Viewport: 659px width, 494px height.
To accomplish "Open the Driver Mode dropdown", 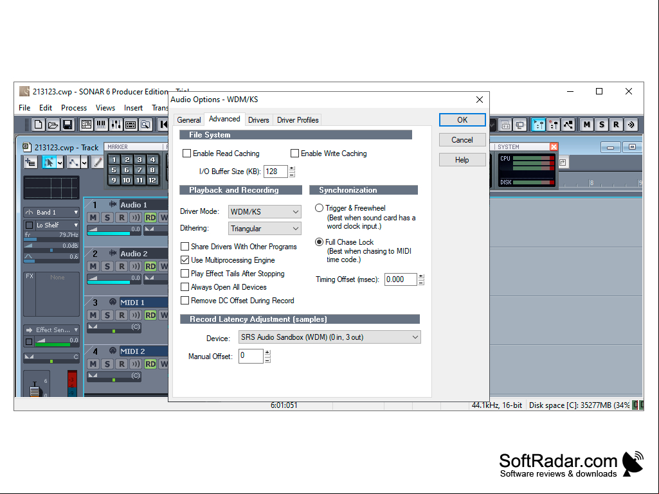I will point(265,212).
